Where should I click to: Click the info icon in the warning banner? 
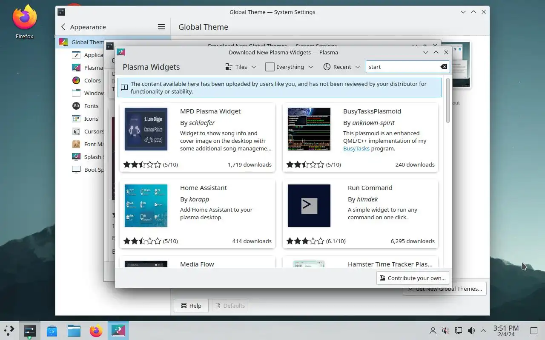click(x=124, y=88)
